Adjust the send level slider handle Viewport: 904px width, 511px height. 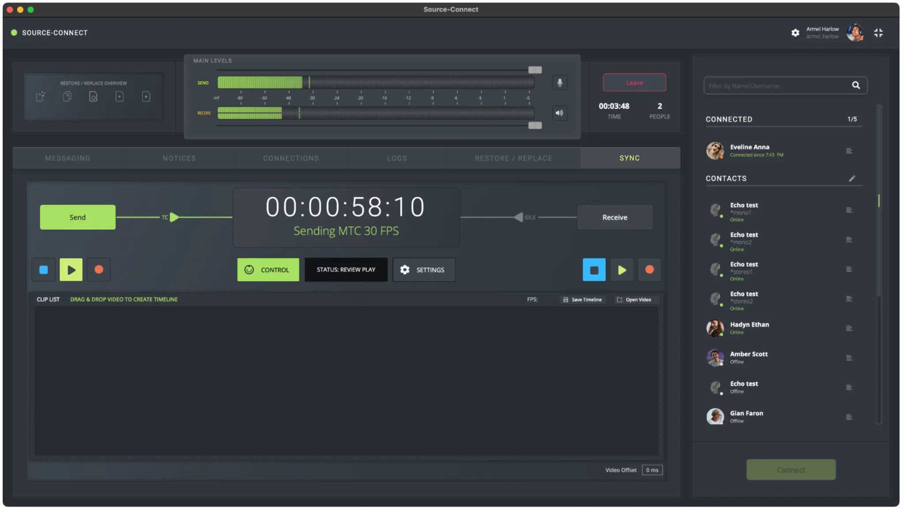[535, 70]
